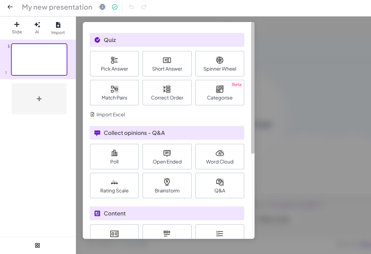Click the back arrow to exit editor
Viewport: 371px width, 254px height.
click(x=10, y=7)
